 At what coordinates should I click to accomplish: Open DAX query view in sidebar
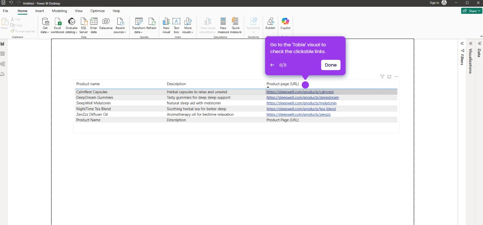point(3,74)
